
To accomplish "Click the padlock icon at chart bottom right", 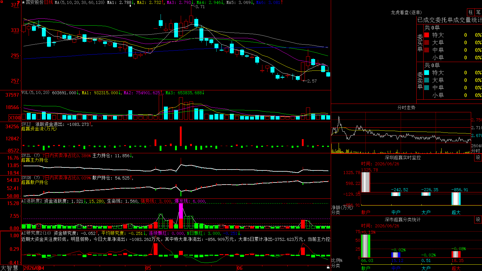I will click(328, 267).
